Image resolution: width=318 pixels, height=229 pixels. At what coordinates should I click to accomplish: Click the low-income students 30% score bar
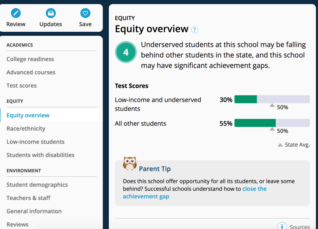coord(272,99)
